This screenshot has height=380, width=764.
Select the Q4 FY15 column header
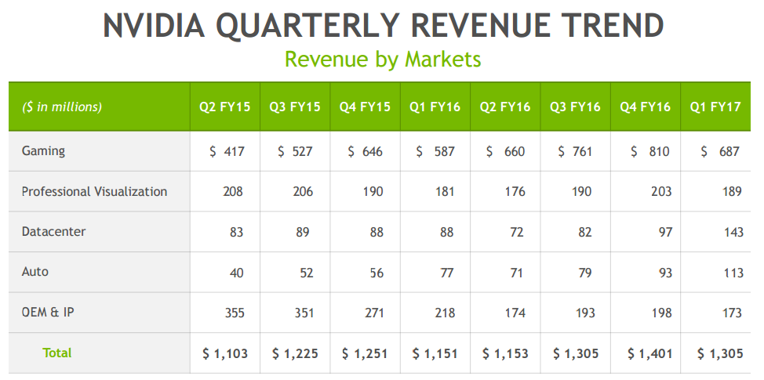coord(365,107)
